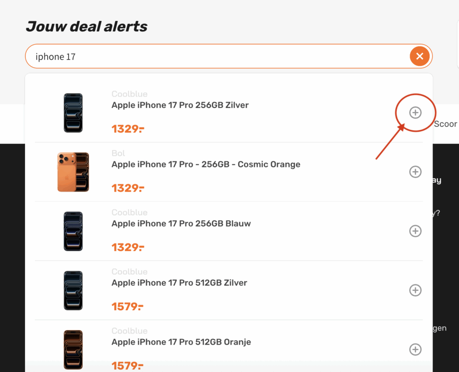Open the 256GB Zilver iPhone product image

coord(73,113)
